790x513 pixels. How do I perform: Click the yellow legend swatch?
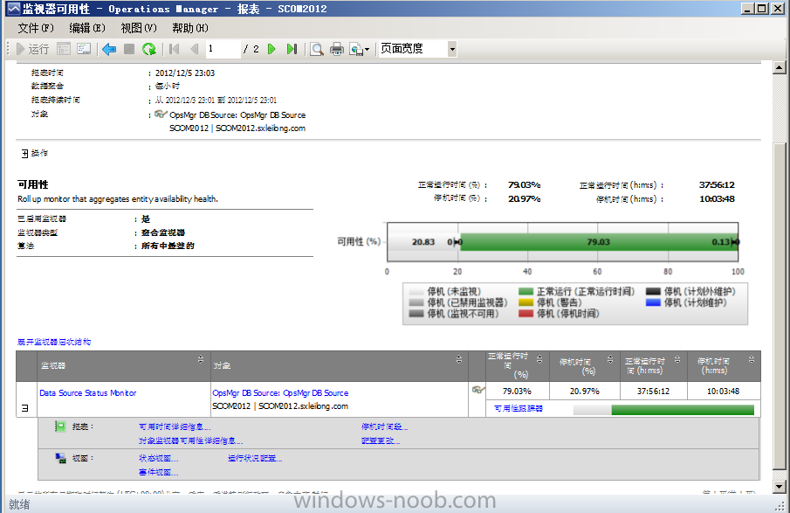point(526,302)
